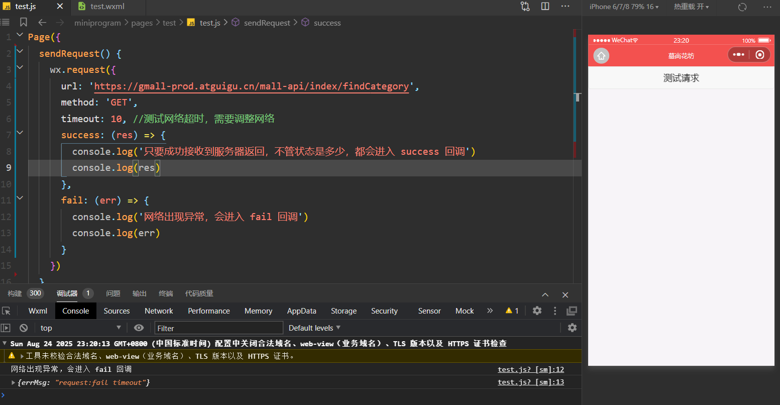Undock the devtools into a separate window

pos(572,311)
